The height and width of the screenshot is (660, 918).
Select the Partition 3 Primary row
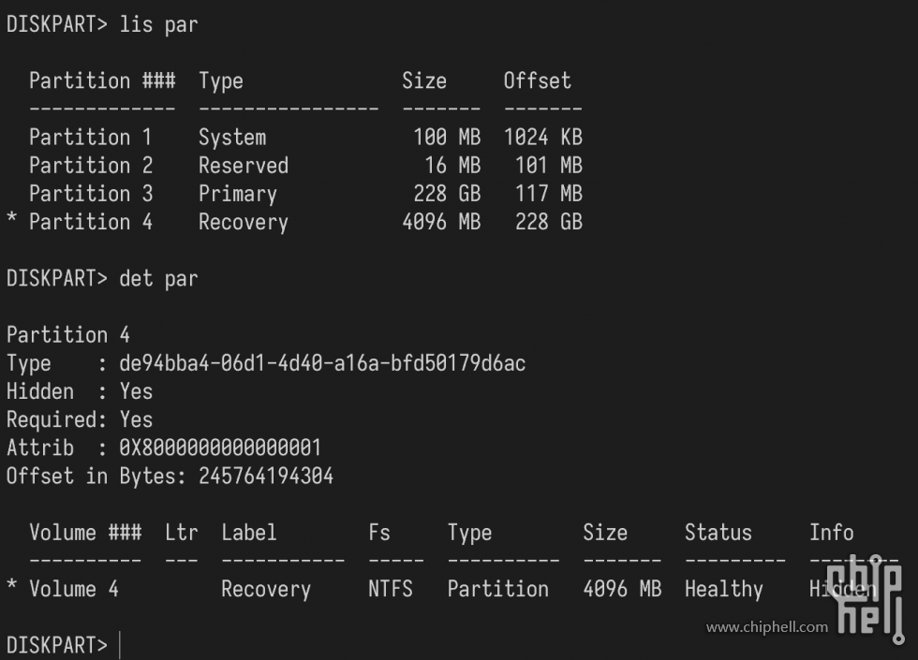(x=305, y=194)
